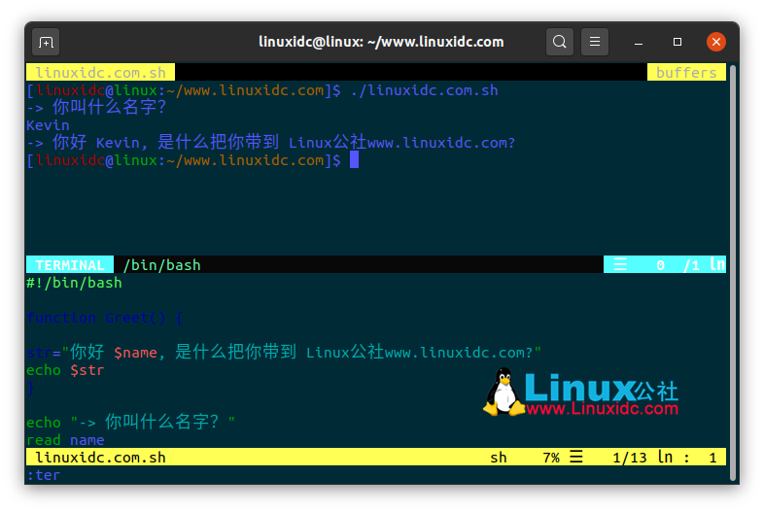The width and height of the screenshot is (764, 512).
Task: Click the str= assignment line
Action: coord(284,352)
